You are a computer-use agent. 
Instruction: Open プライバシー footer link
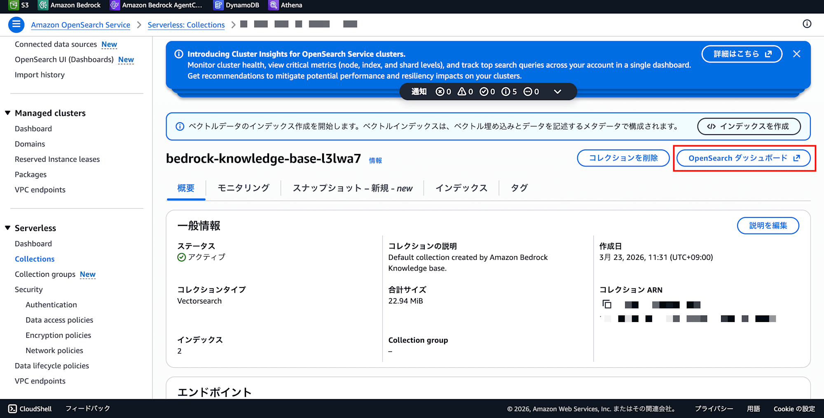point(714,409)
